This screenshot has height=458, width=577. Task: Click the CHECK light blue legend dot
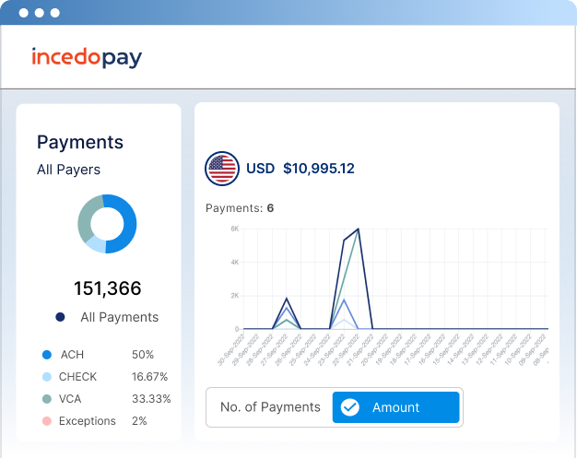(47, 377)
